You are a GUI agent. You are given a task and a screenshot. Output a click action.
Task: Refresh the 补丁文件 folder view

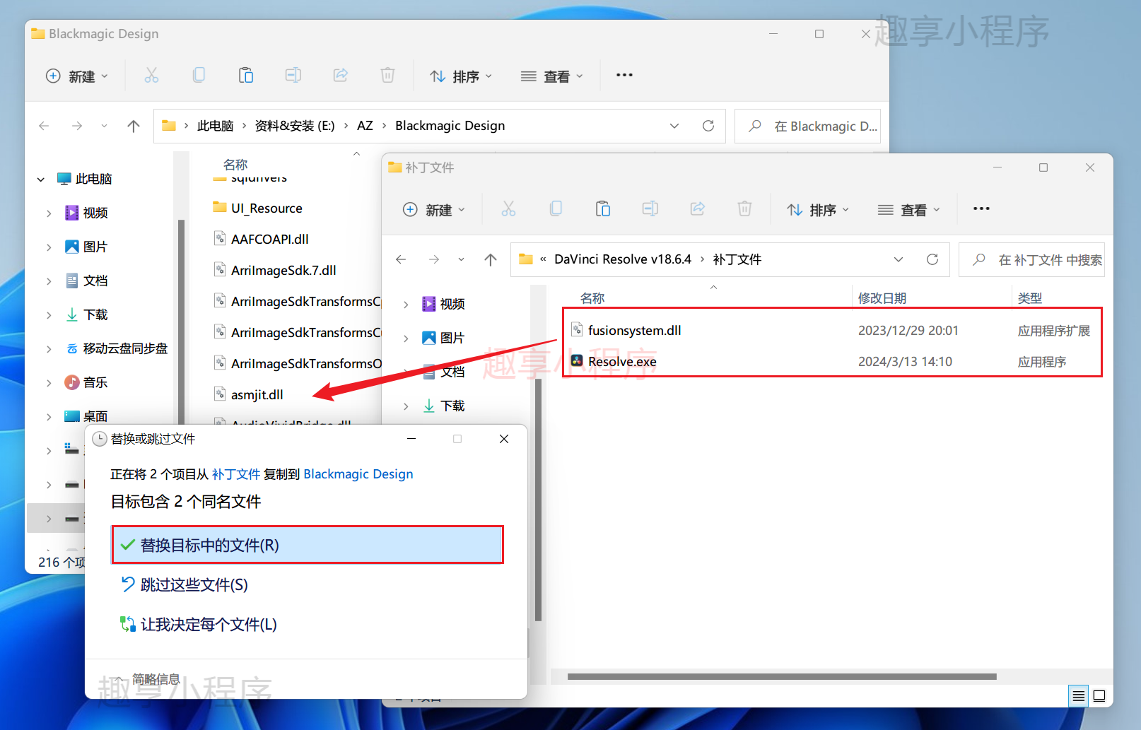(x=932, y=259)
